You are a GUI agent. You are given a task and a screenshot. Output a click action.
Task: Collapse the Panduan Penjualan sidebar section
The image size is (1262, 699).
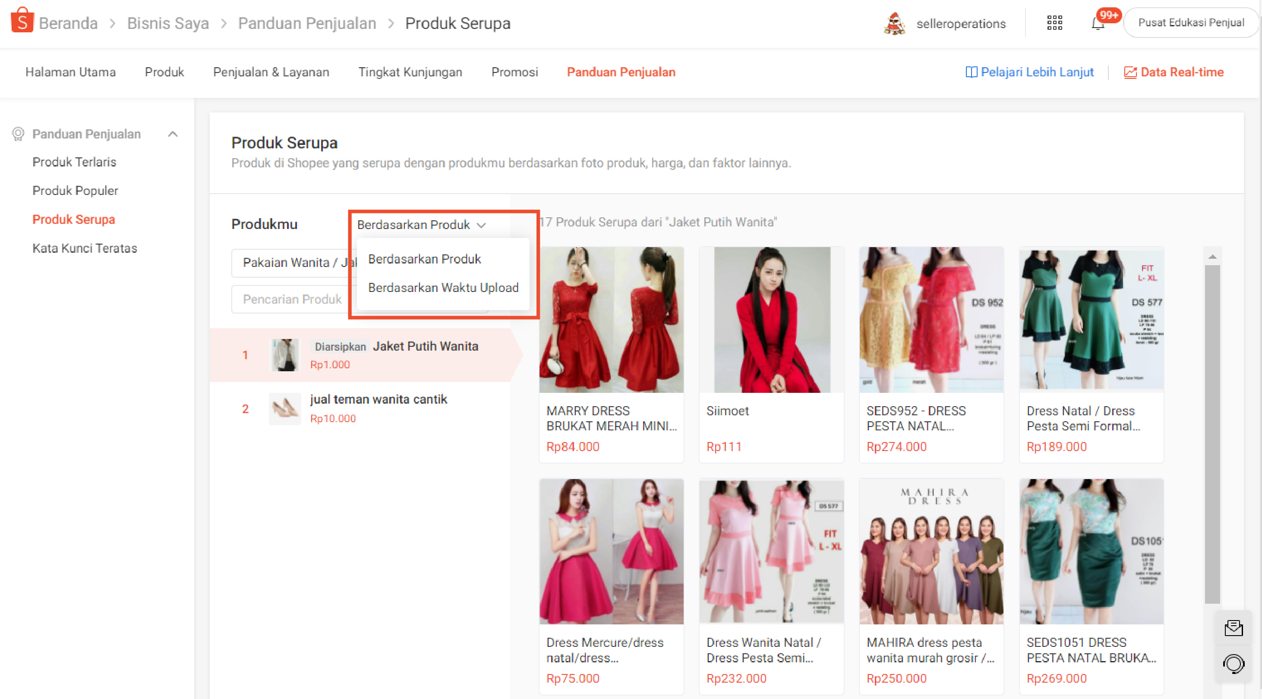point(173,134)
